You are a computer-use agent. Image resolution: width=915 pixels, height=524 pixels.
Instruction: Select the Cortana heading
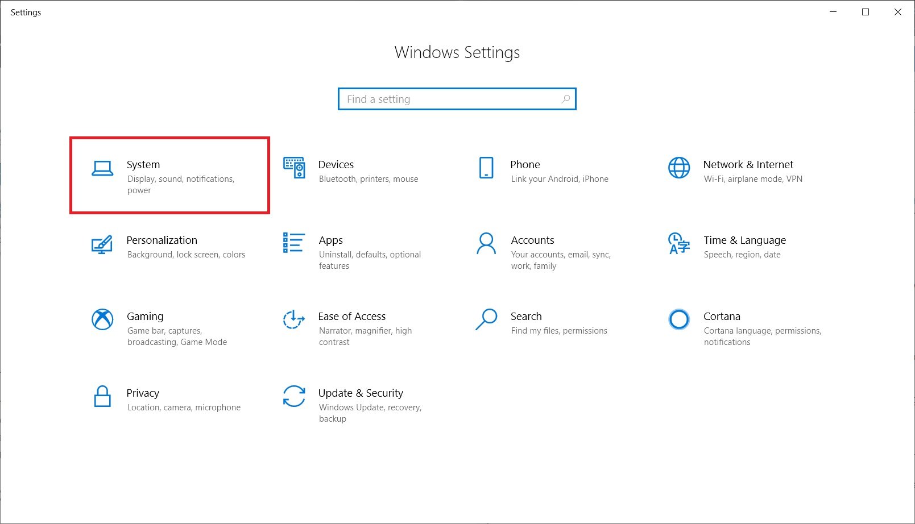click(x=722, y=317)
